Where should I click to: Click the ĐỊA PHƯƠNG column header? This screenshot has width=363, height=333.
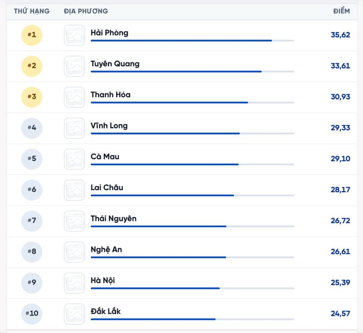click(x=86, y=11)
